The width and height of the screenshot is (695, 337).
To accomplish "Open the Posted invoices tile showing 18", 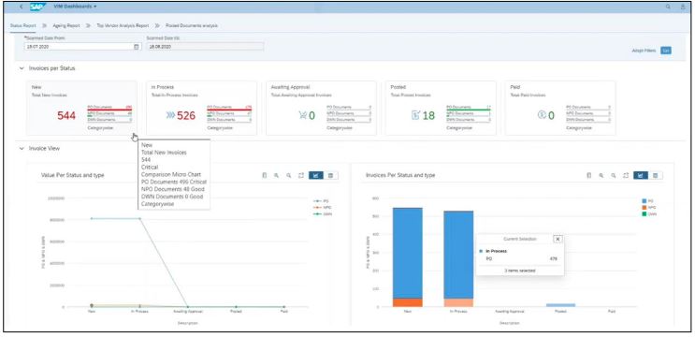I will click(441, 108).
